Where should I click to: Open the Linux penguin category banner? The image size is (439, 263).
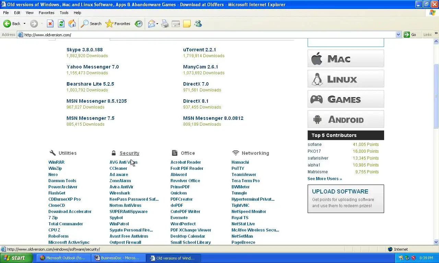click(x=346, y=79)
